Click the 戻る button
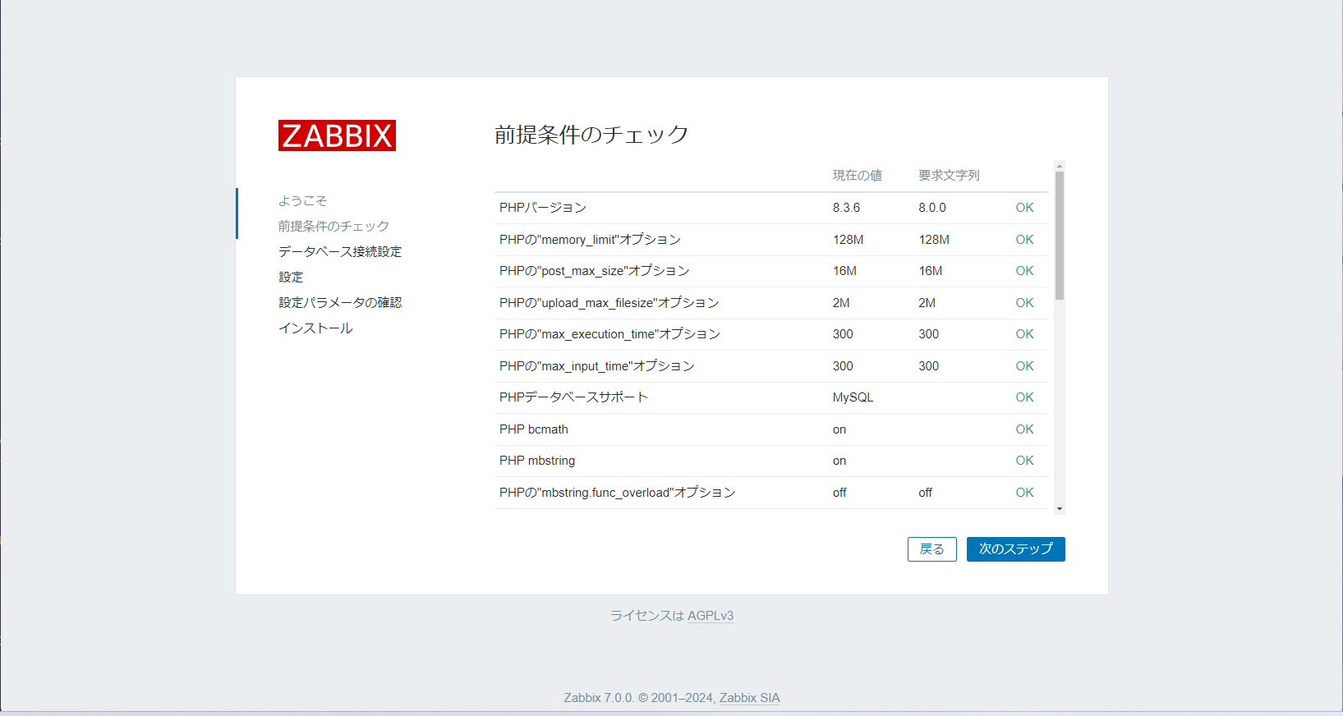Screen dimensions: 1343x716 [931, 549]
